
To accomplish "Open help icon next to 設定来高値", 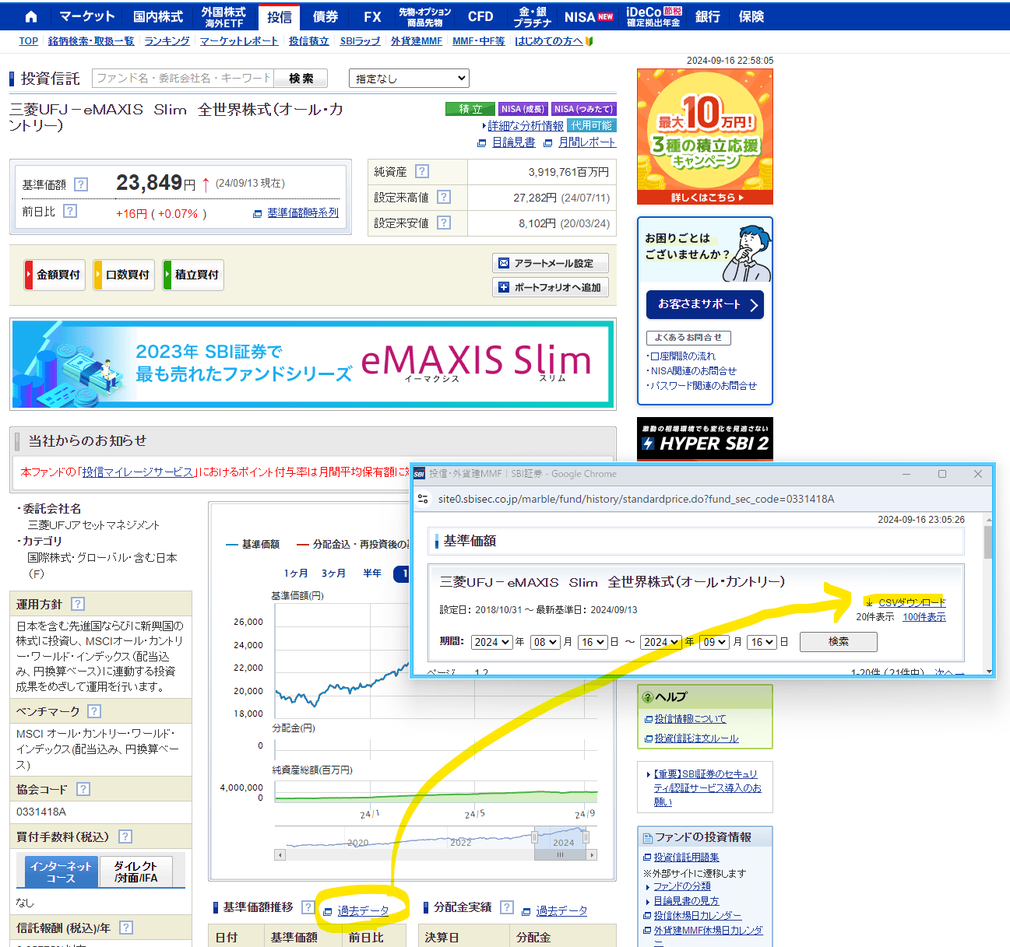I will [444, 197].
